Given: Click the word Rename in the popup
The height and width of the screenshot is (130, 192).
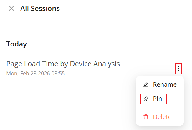Looking at the screenshot, I should pos(165,85).
